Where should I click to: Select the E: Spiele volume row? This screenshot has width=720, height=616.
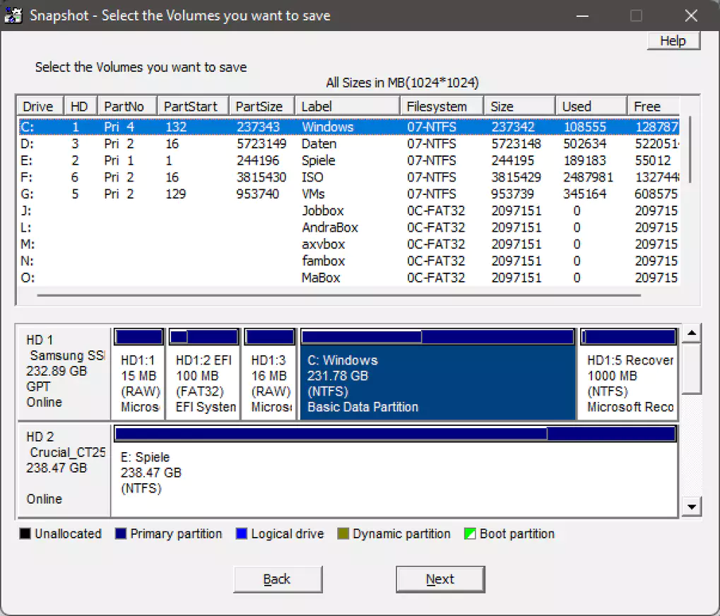pos(348,160)
